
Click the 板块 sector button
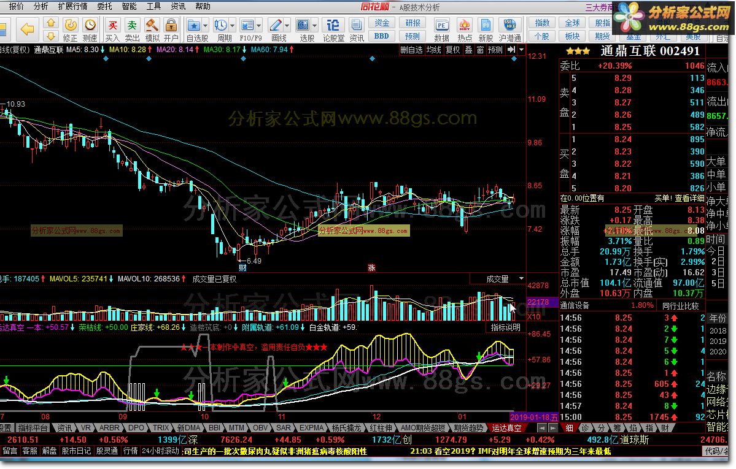pyautogui.click(x=572, y=36)
